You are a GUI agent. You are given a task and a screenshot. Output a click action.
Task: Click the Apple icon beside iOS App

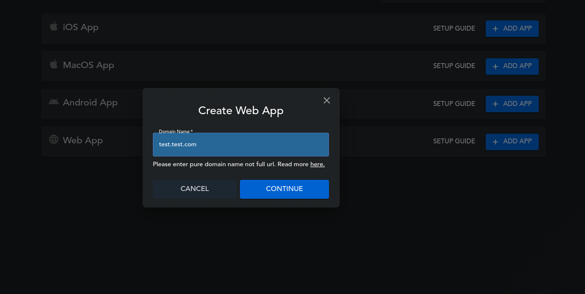click(54, 26)
